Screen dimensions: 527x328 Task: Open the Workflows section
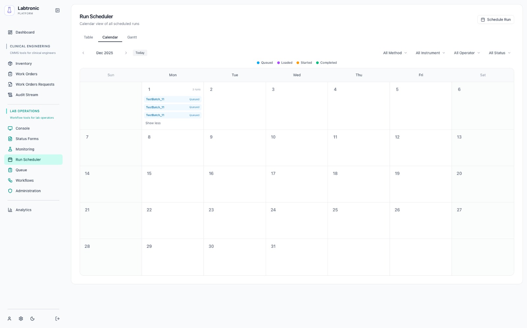pos(24,180)
